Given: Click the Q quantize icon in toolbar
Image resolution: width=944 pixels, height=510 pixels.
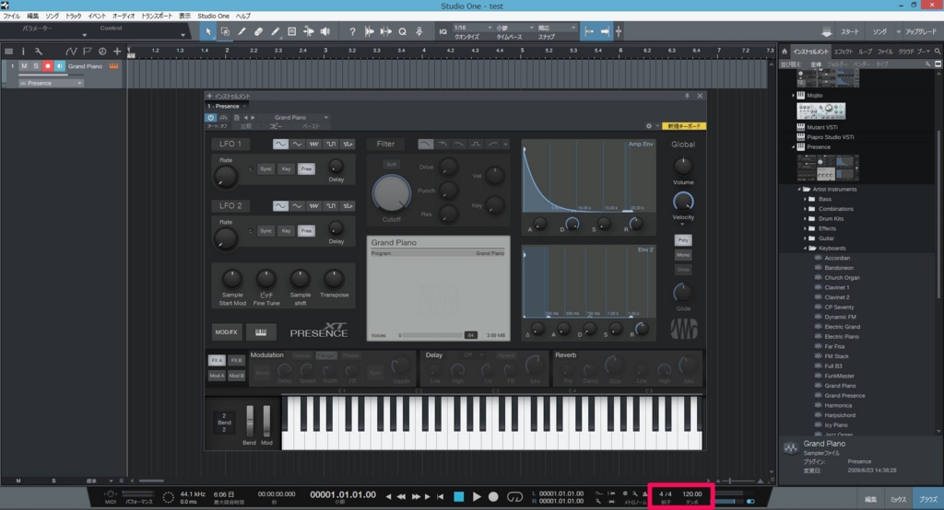Looking at the screenshot, I should click(402, 32).
